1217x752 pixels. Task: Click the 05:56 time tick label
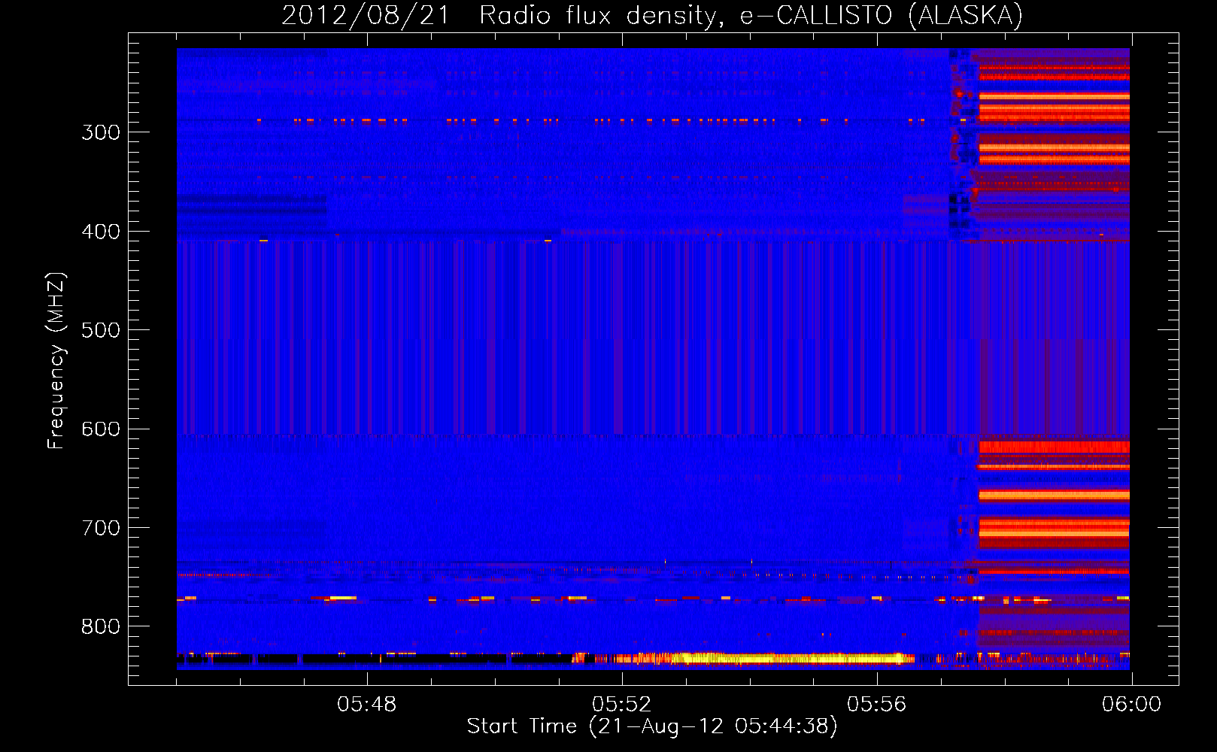pyautogui.click(x=876, y=705)
